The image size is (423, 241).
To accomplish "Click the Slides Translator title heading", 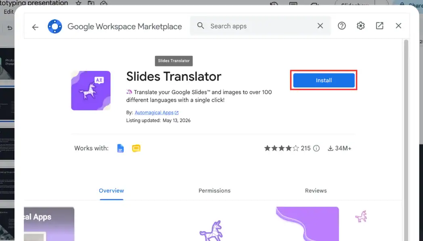I will point(174,77).
